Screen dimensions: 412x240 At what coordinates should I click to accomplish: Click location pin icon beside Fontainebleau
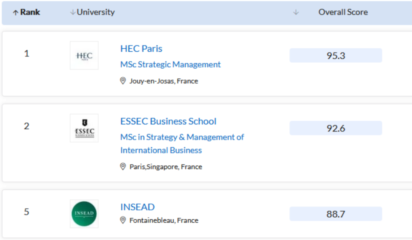123,220
